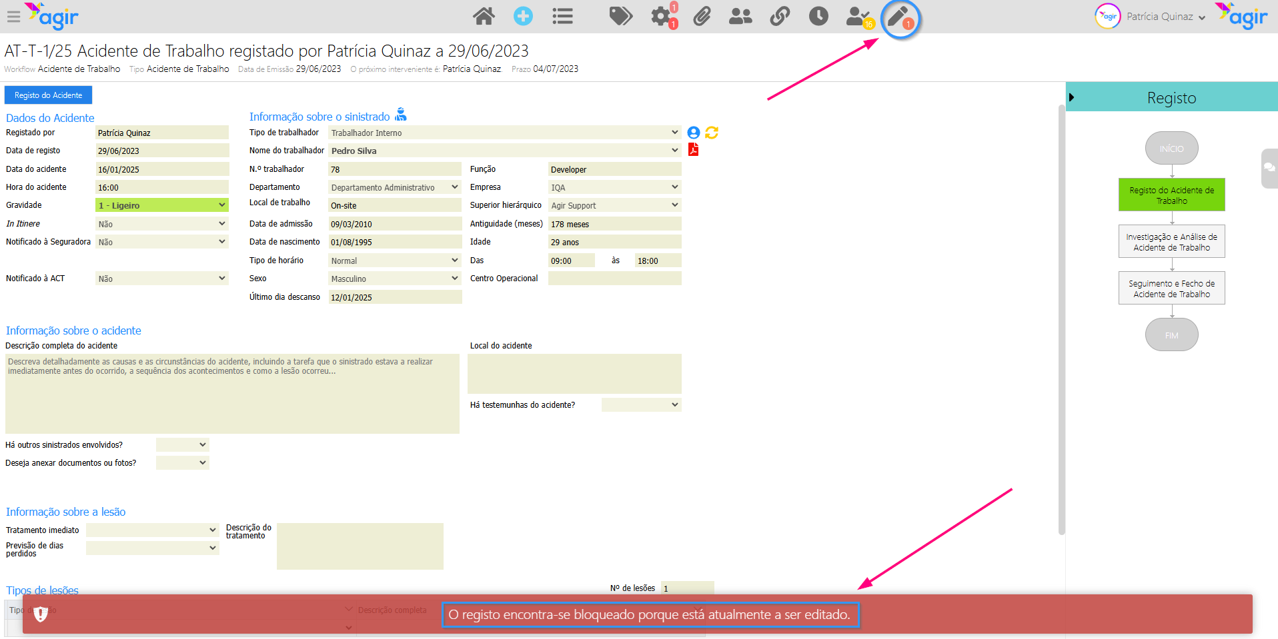Collapse the Registo side panel arrow

tap(1071, 97)
